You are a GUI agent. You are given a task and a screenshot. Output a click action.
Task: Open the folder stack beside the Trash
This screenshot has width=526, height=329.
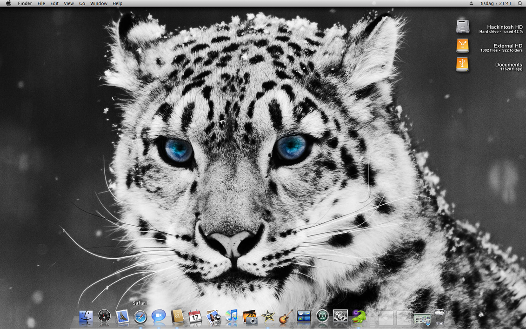pyautogui.click(x=422, y=319)
